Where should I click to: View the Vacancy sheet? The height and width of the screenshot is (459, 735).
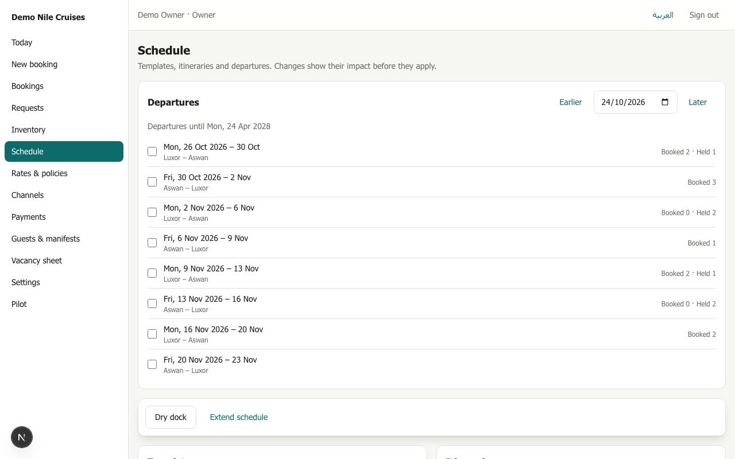(x=64, y=260)
